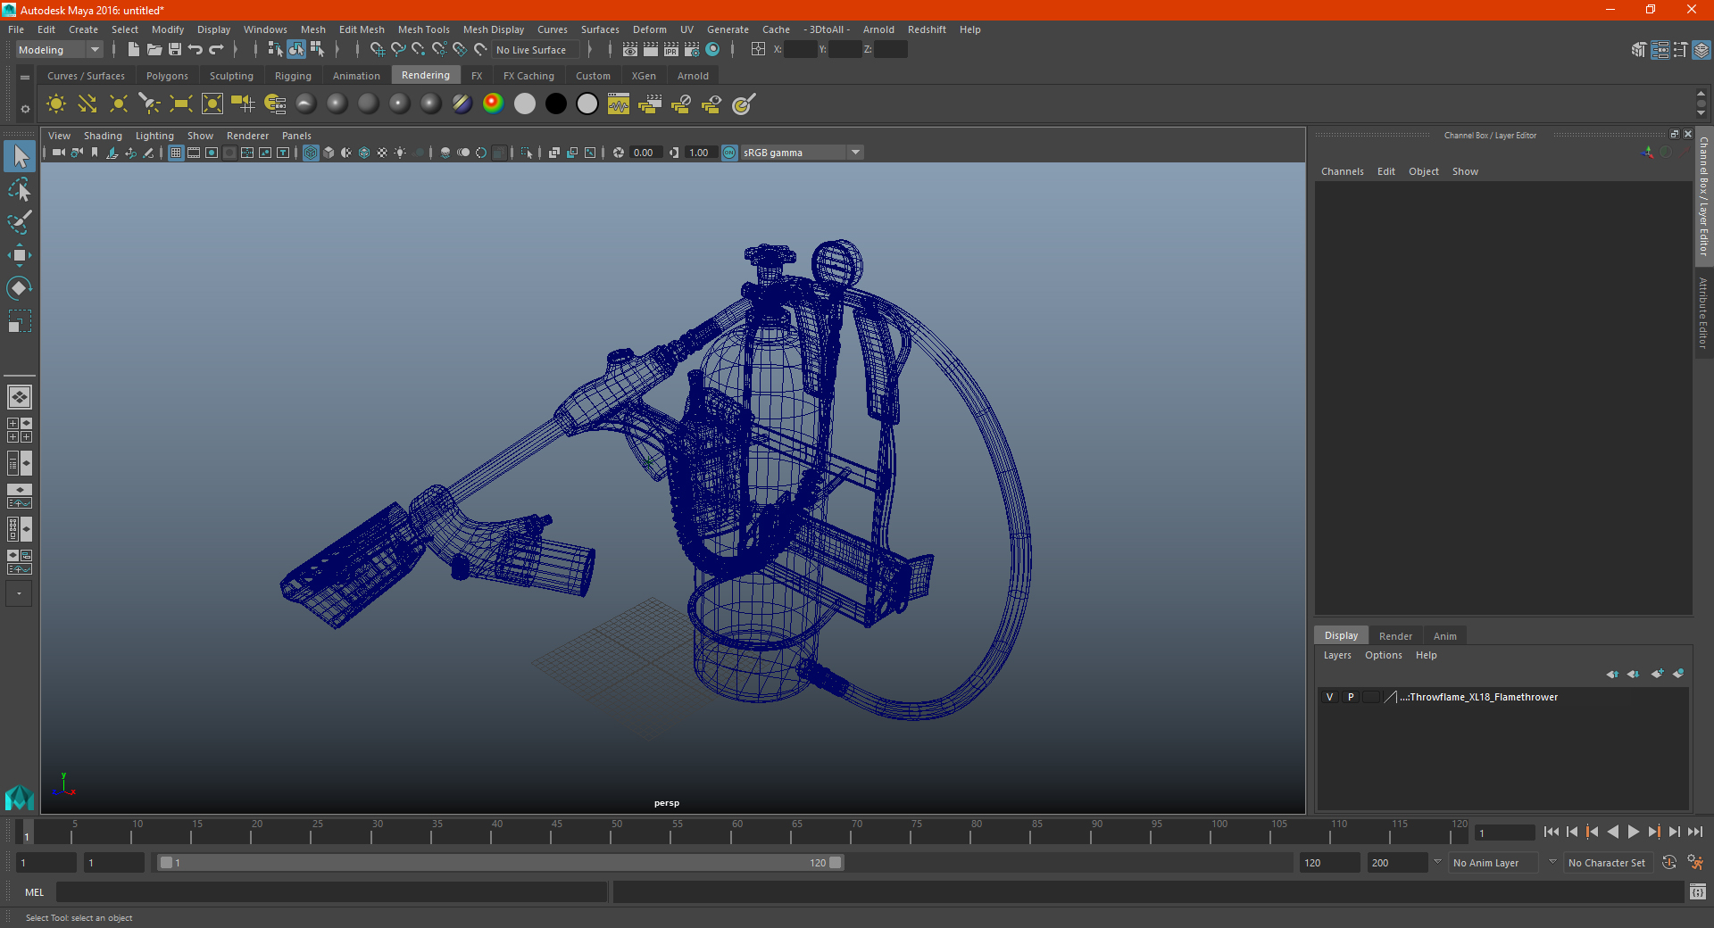The image size is (1714, 928).
Task: Open the sRGB gamma view transform dropdown
Action: tap(802, 153)
